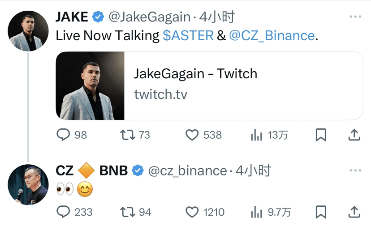371x230 pixels.
Task: View analytics on CZ's reply
Action: [x=257, y=212]
